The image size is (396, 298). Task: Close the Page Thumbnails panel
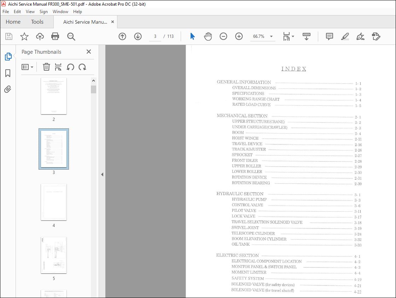pyautogui.click(x=89, y=52)
